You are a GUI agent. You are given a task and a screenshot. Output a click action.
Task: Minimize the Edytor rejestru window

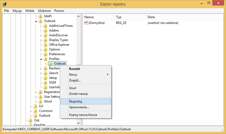[202, 3]
